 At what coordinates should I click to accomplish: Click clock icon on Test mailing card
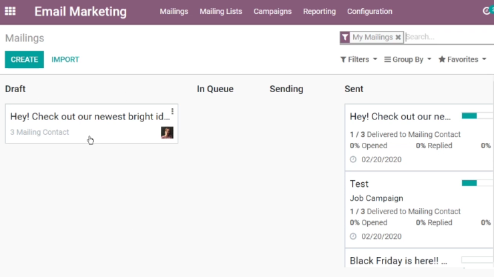(x=353, y=236)
